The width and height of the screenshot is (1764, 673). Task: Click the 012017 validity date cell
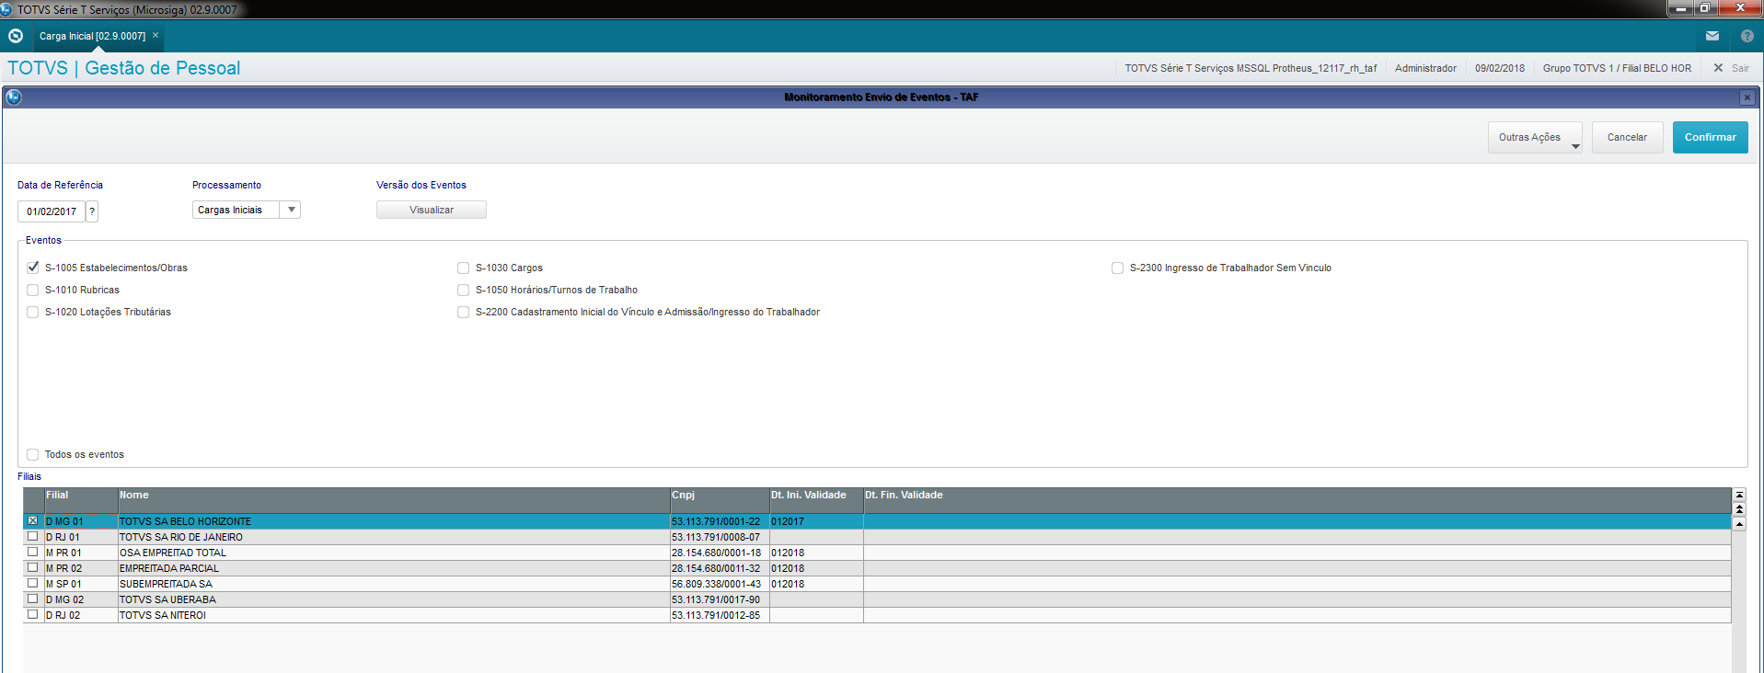[816, 521]
